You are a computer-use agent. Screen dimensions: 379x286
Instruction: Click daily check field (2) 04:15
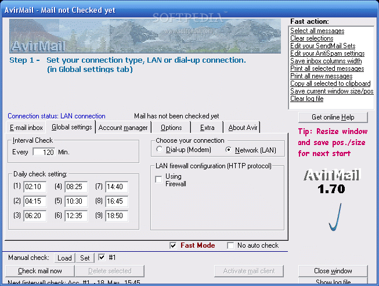35,201
